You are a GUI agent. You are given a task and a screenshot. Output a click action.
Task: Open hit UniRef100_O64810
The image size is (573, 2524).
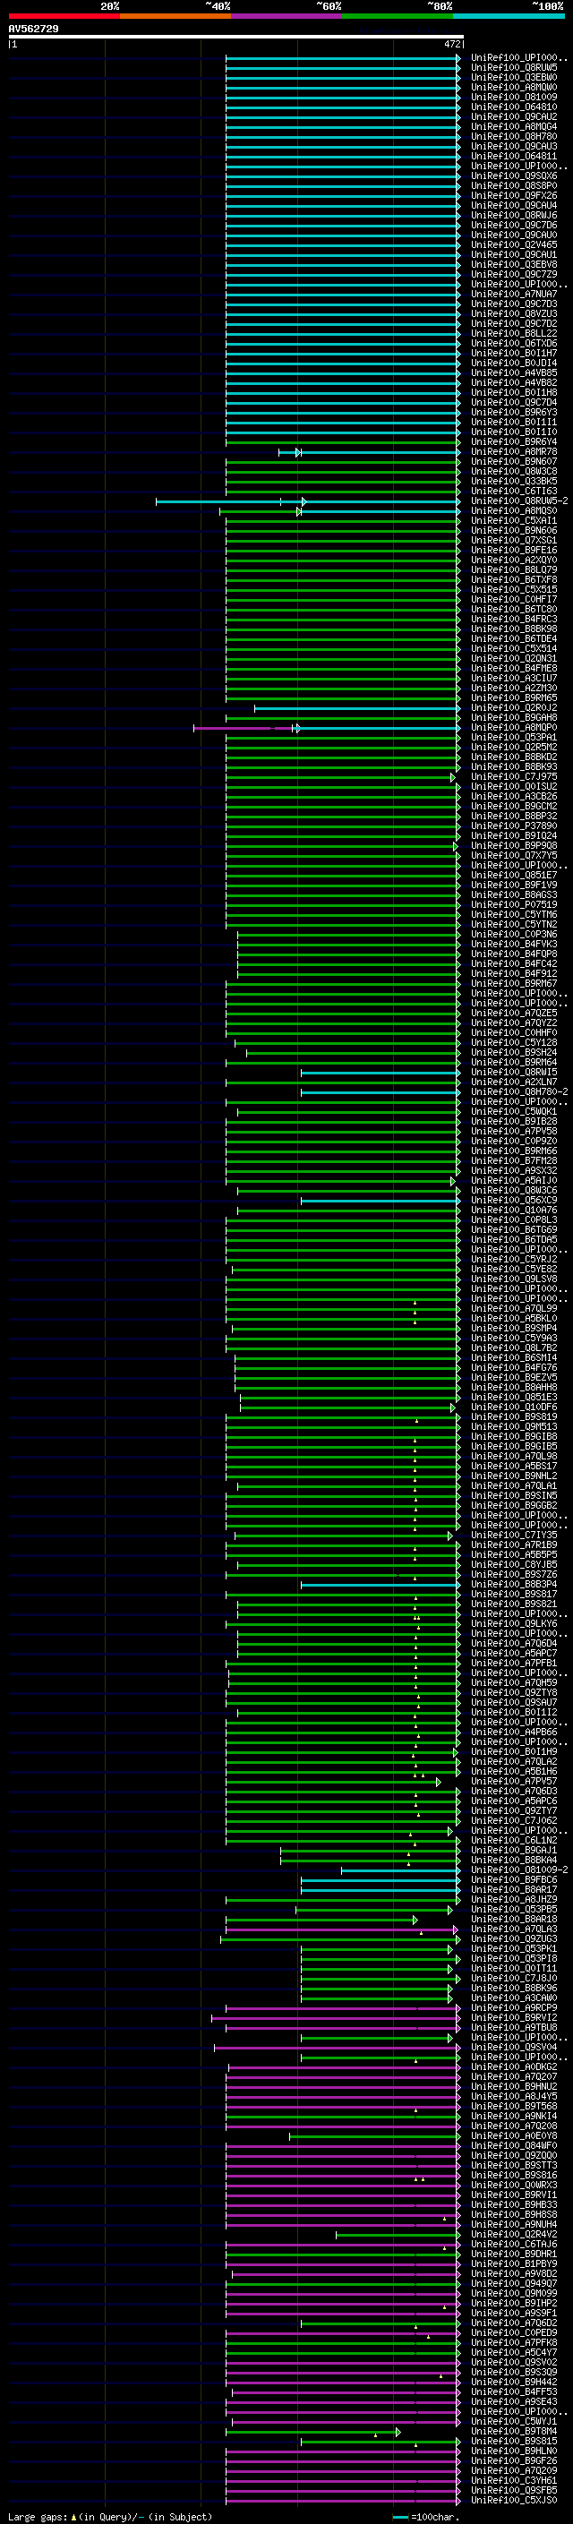click(x=513, y=107)
